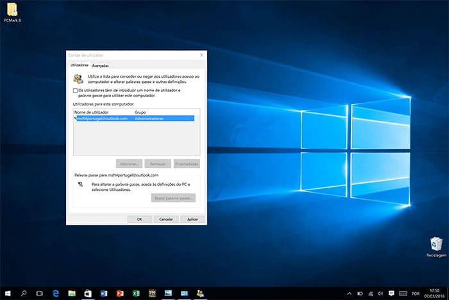Open the Mail app taskbar icon
Image resolution: width=449 pixels, height=300 pixels.
point(185,293)
